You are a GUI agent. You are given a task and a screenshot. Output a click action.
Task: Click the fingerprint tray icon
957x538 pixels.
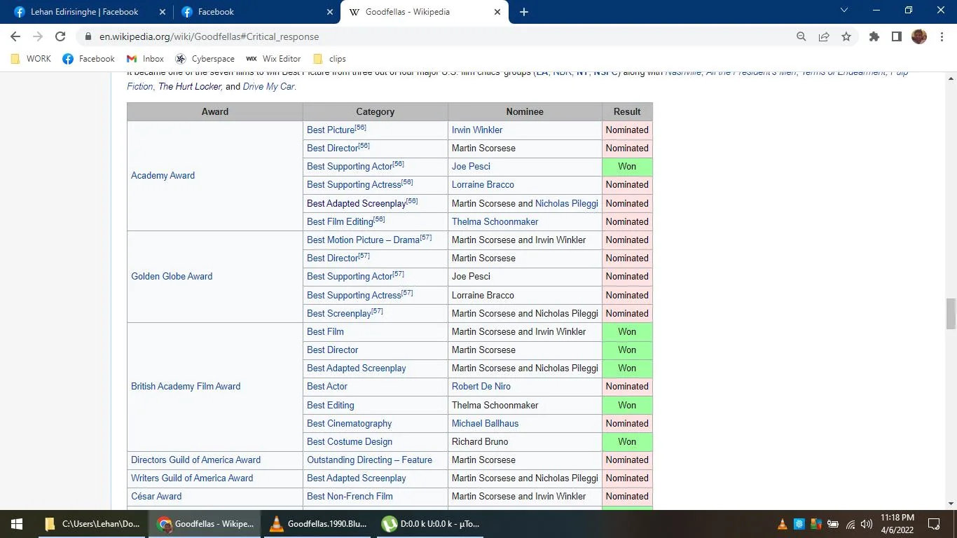[799, 524]
